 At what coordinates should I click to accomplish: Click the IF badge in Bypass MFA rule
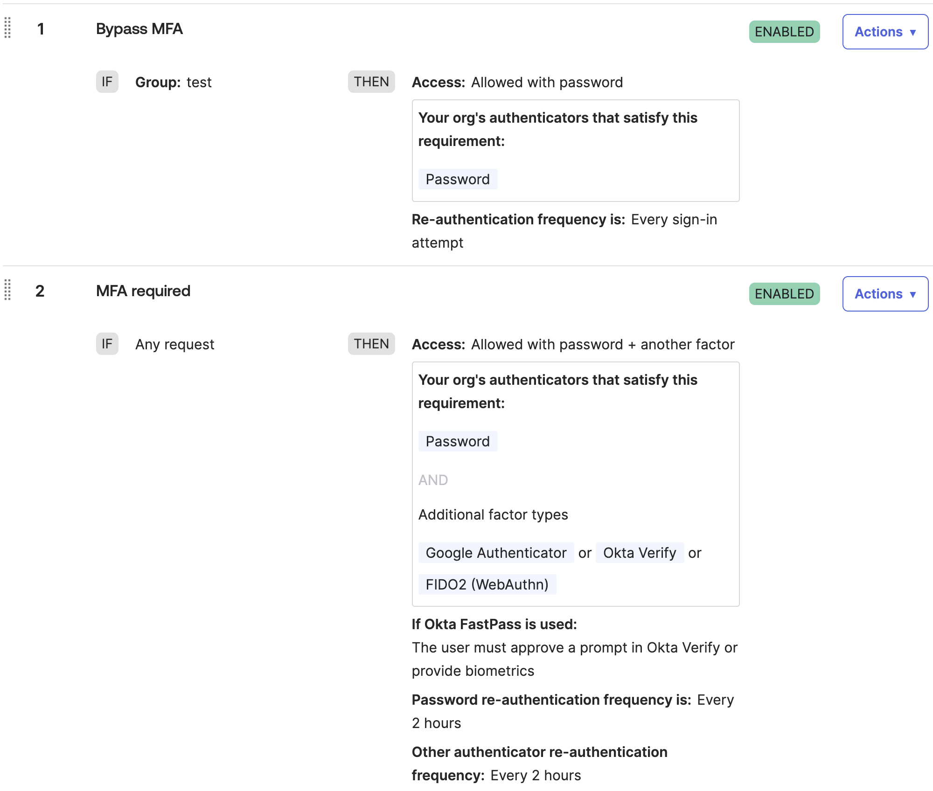coord(107,82)
